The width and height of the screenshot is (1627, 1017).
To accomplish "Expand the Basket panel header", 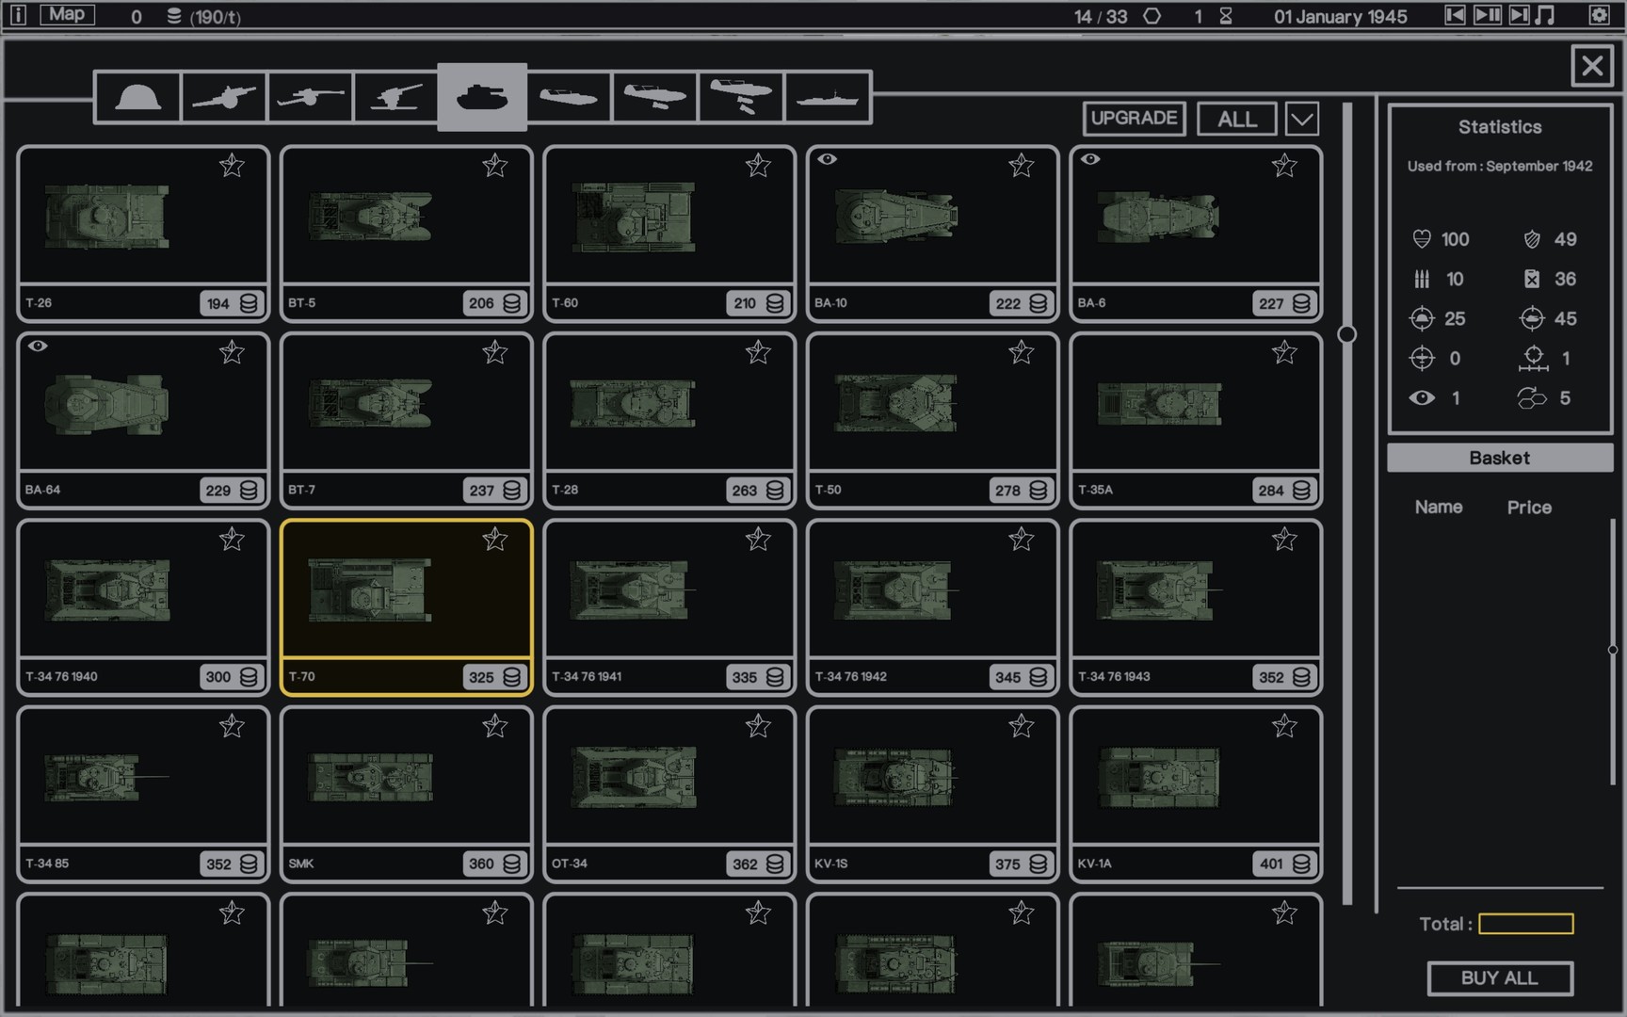I will tap(1499, 459).
